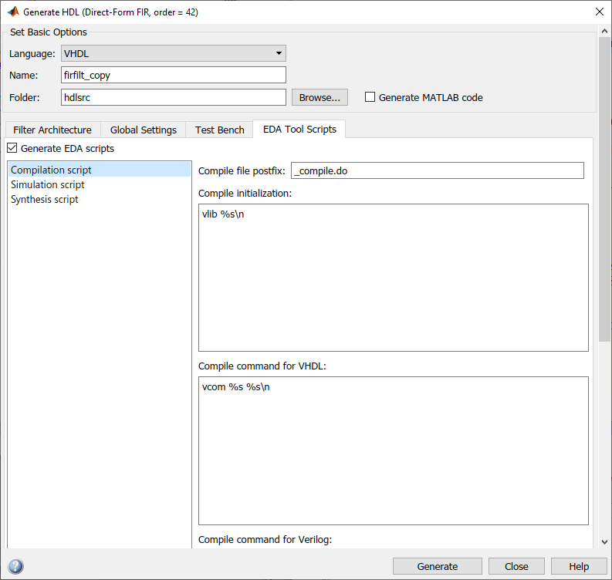Image resolution: width=612 pixels, height=580 pixels.
Task: Click the MATLAB logo in title bar
Action: (x=13, y=12)
